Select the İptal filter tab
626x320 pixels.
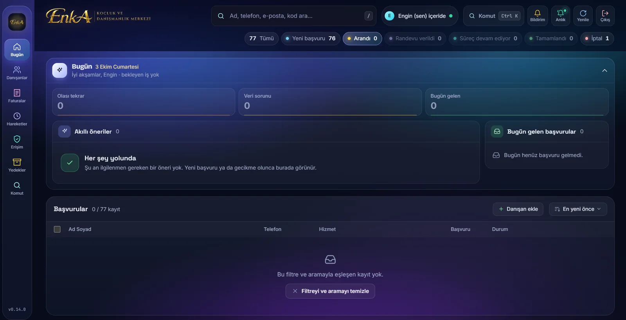tap(597, 38)
